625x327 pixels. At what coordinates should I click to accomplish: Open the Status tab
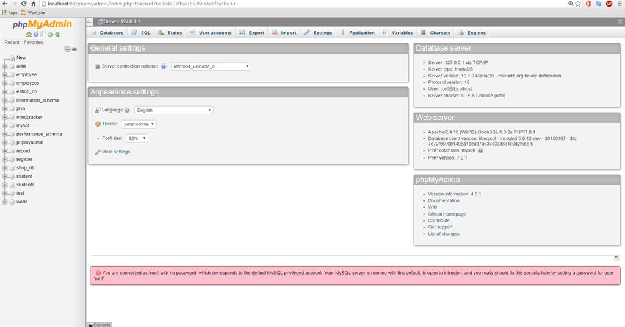pyautogui.click(x=170, y=33)
